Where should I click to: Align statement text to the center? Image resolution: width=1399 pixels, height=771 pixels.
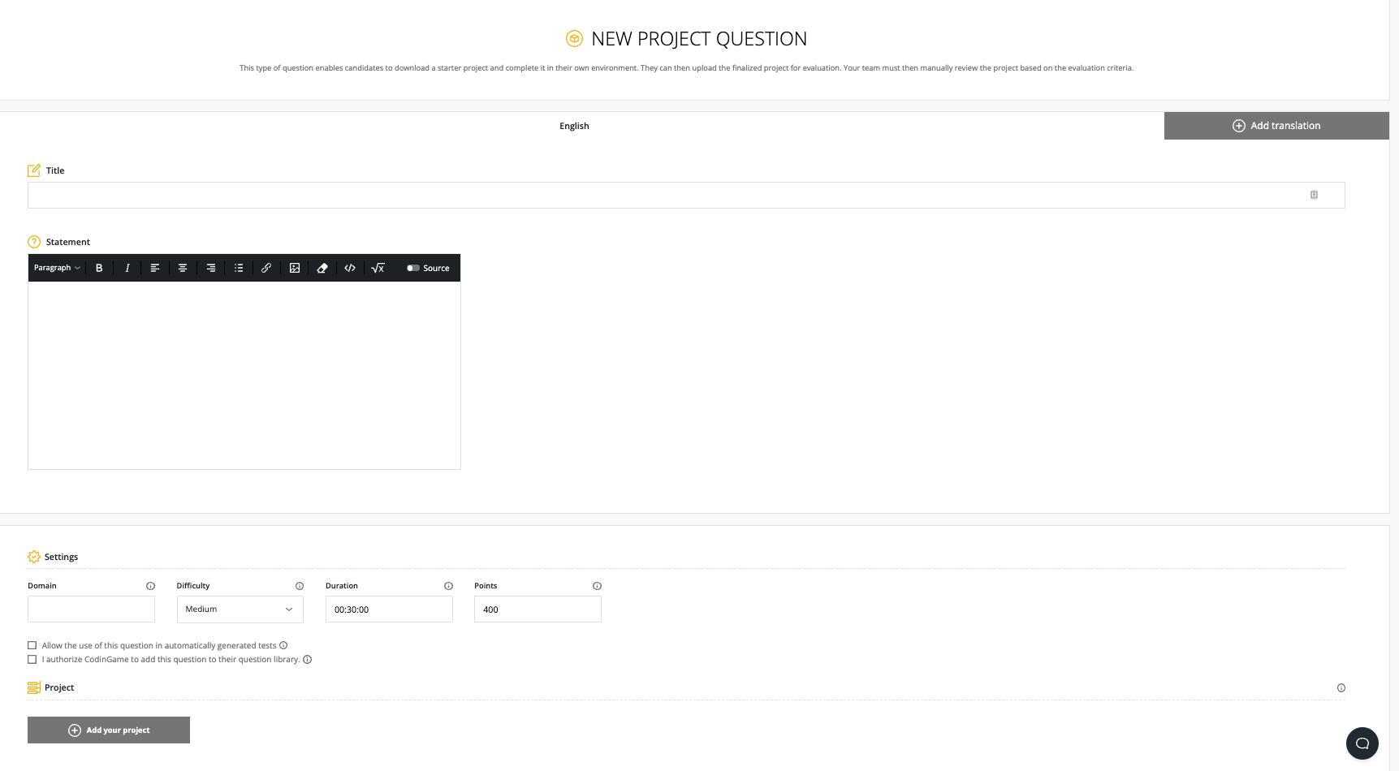tap(183, 268)
